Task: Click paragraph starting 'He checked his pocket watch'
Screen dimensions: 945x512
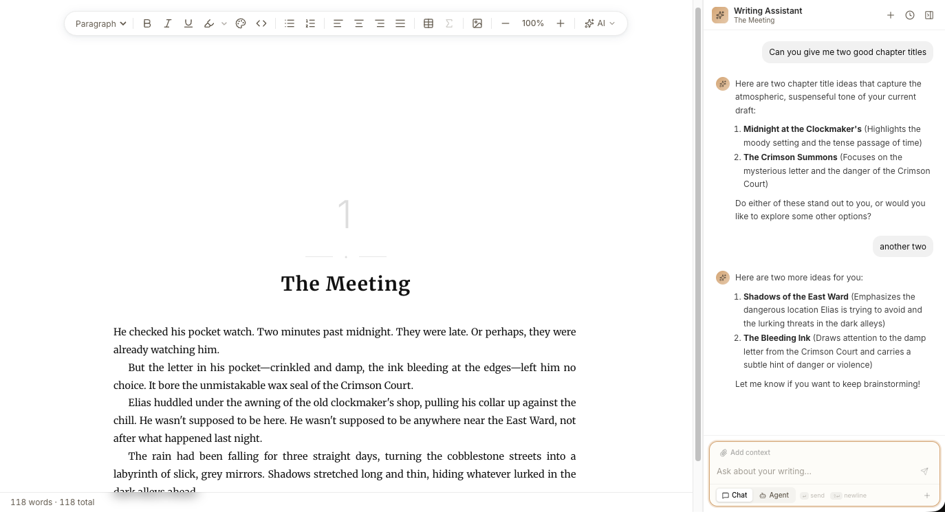Action: 345,340
